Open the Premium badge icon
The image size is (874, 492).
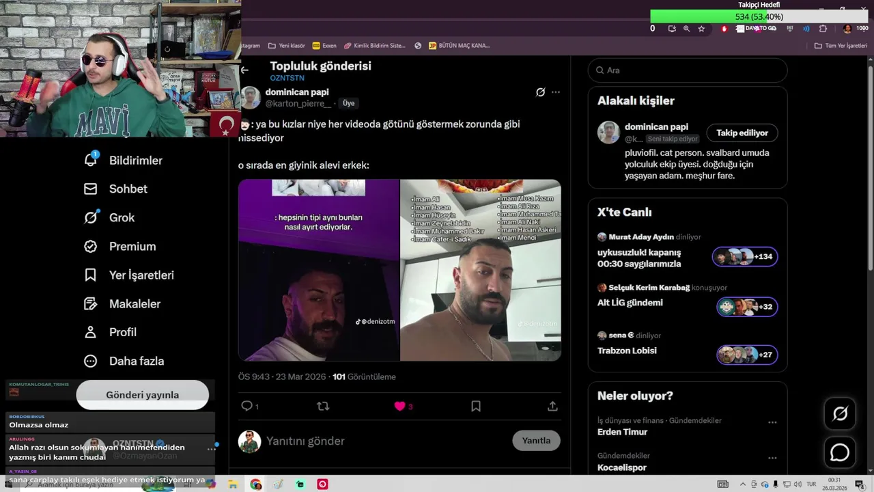coord(90,246)
